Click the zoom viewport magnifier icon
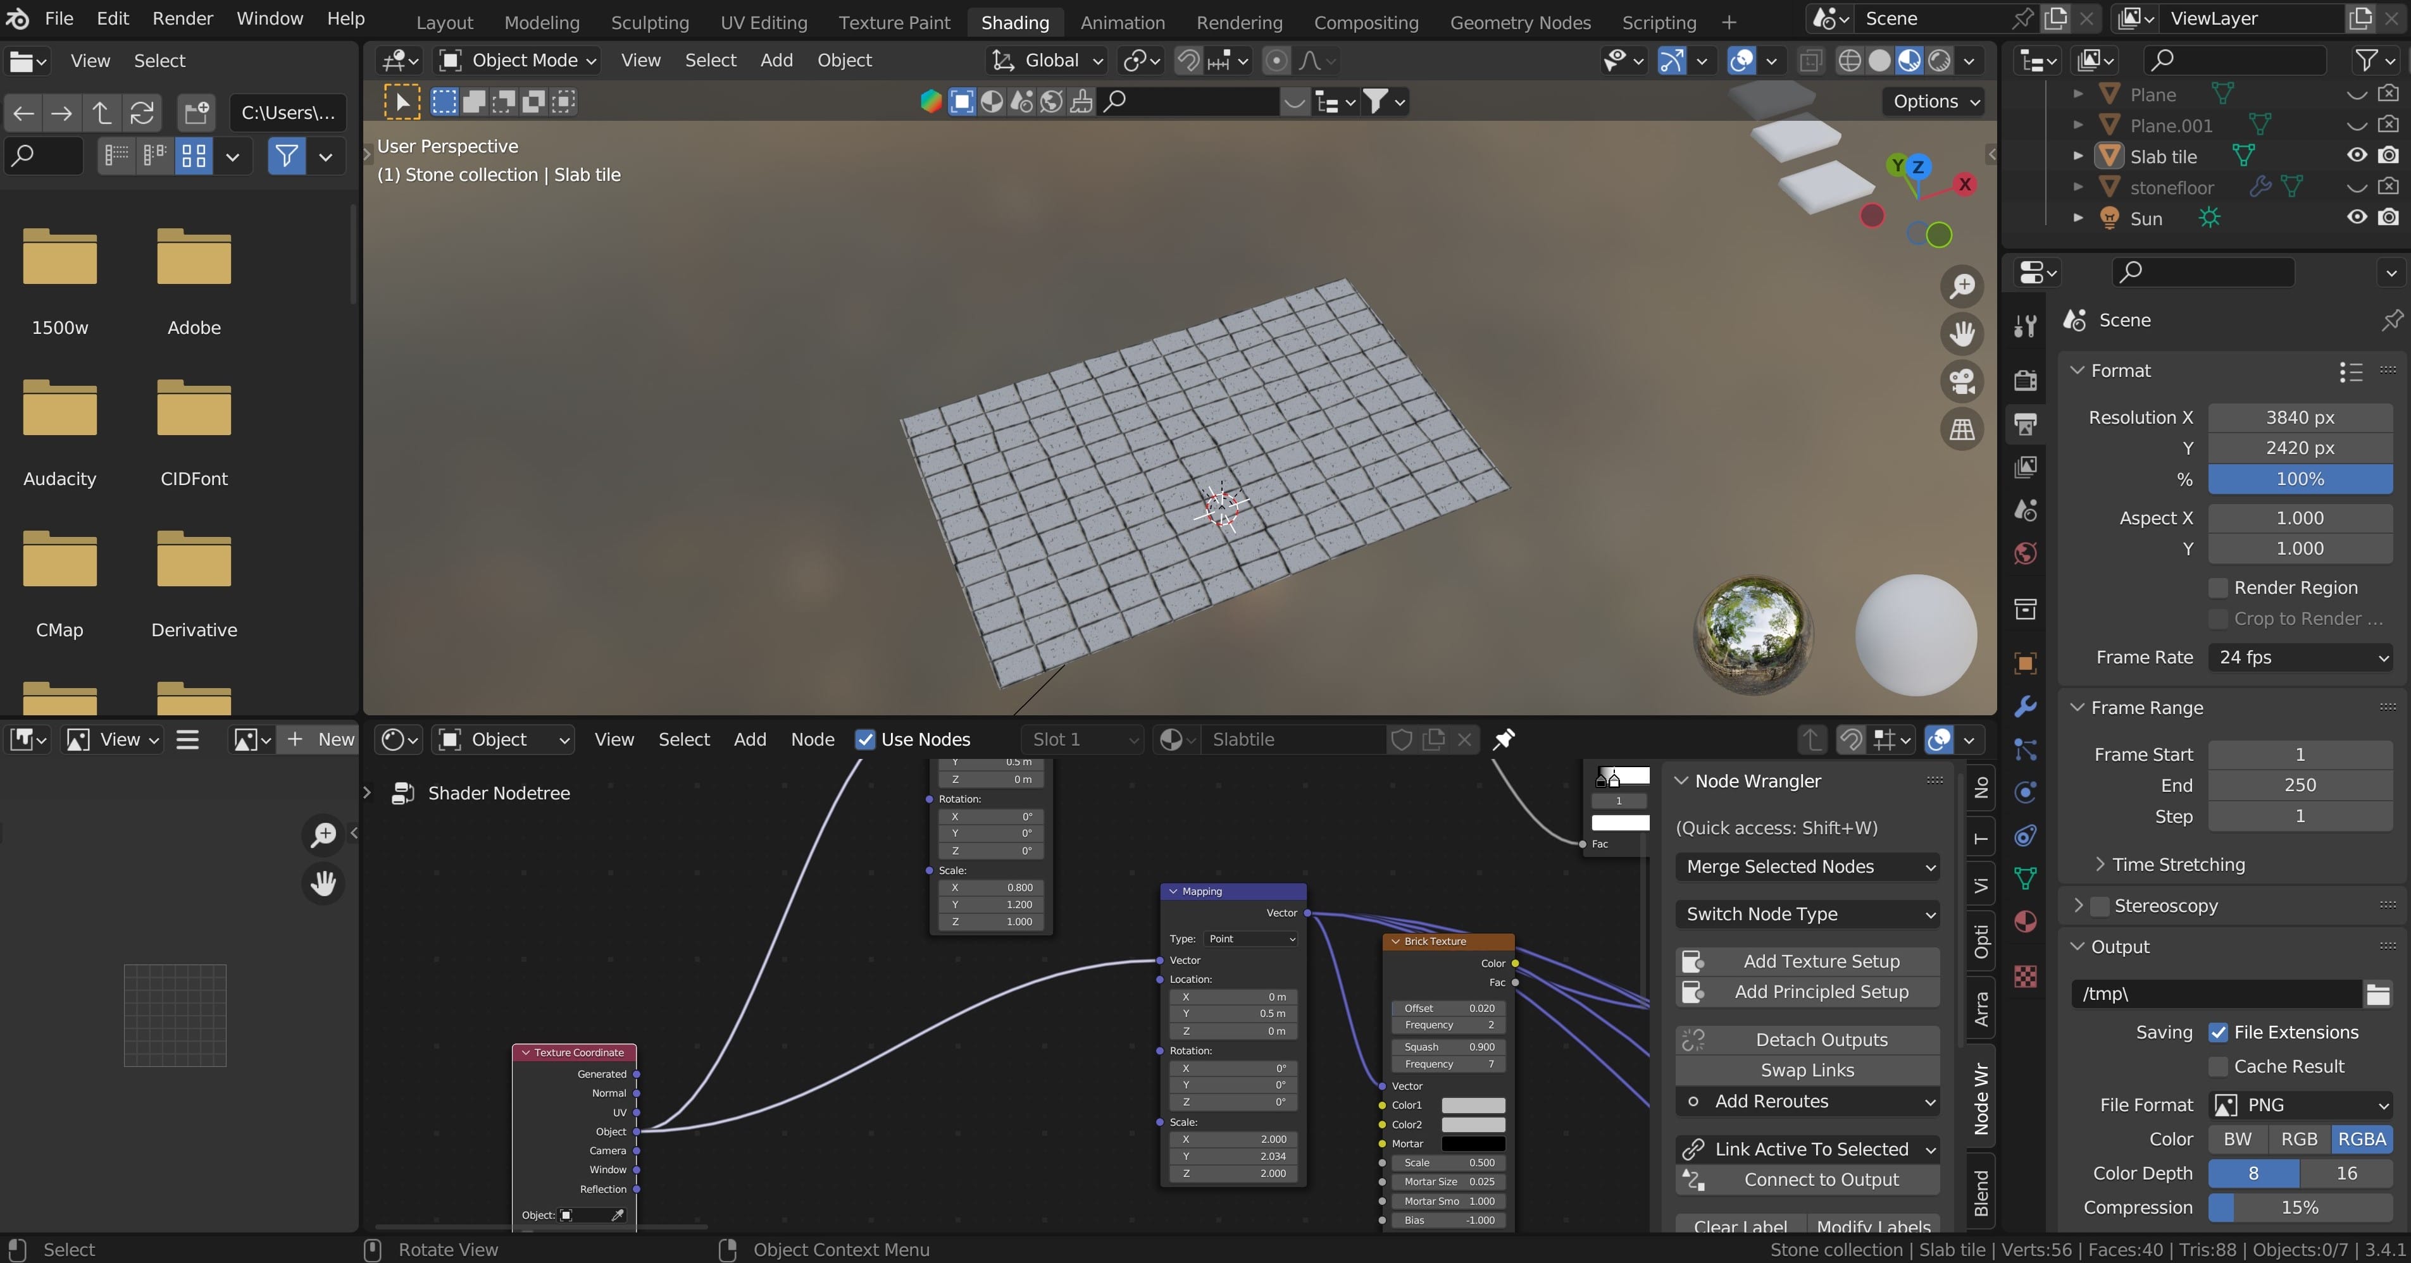The height and width of the screenshot is (1263, 2411). coord(1962,286)
